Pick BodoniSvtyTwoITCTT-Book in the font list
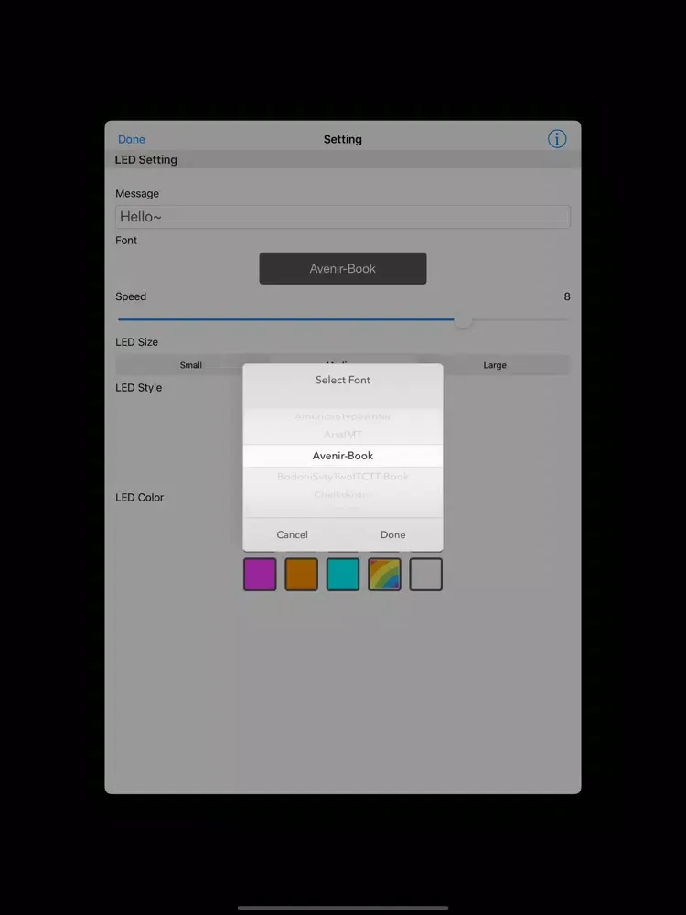 [x=342, y=477]
